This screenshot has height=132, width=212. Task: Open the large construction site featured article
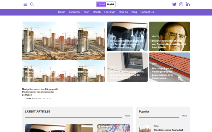(63, 52)
